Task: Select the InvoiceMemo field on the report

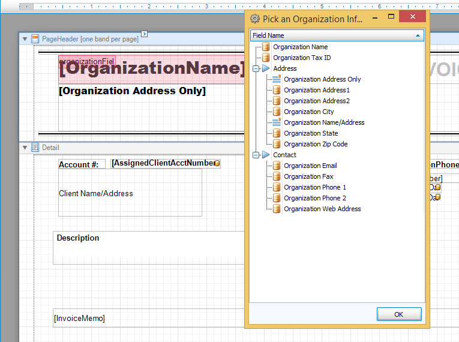Action: coord(79,319)
